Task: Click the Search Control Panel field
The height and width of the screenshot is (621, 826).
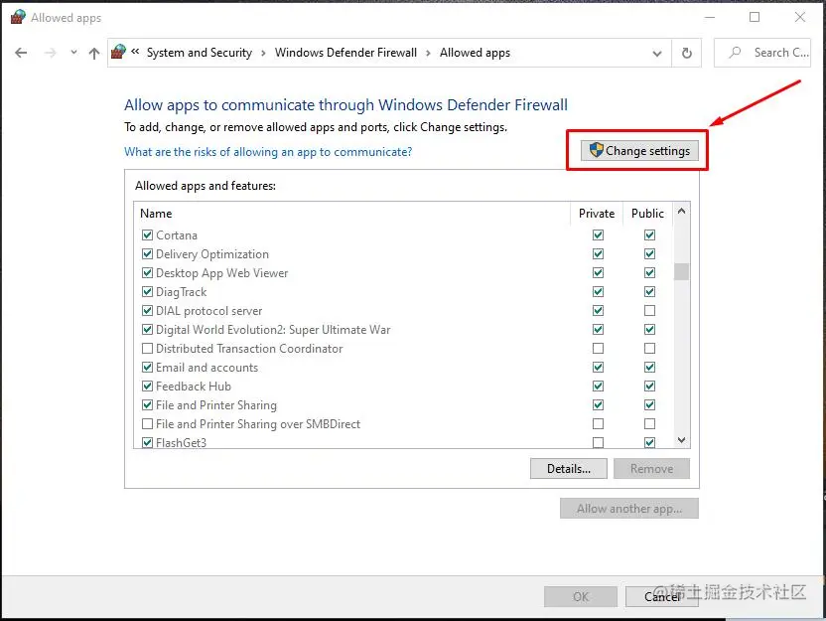Action: tap(762, 53)
